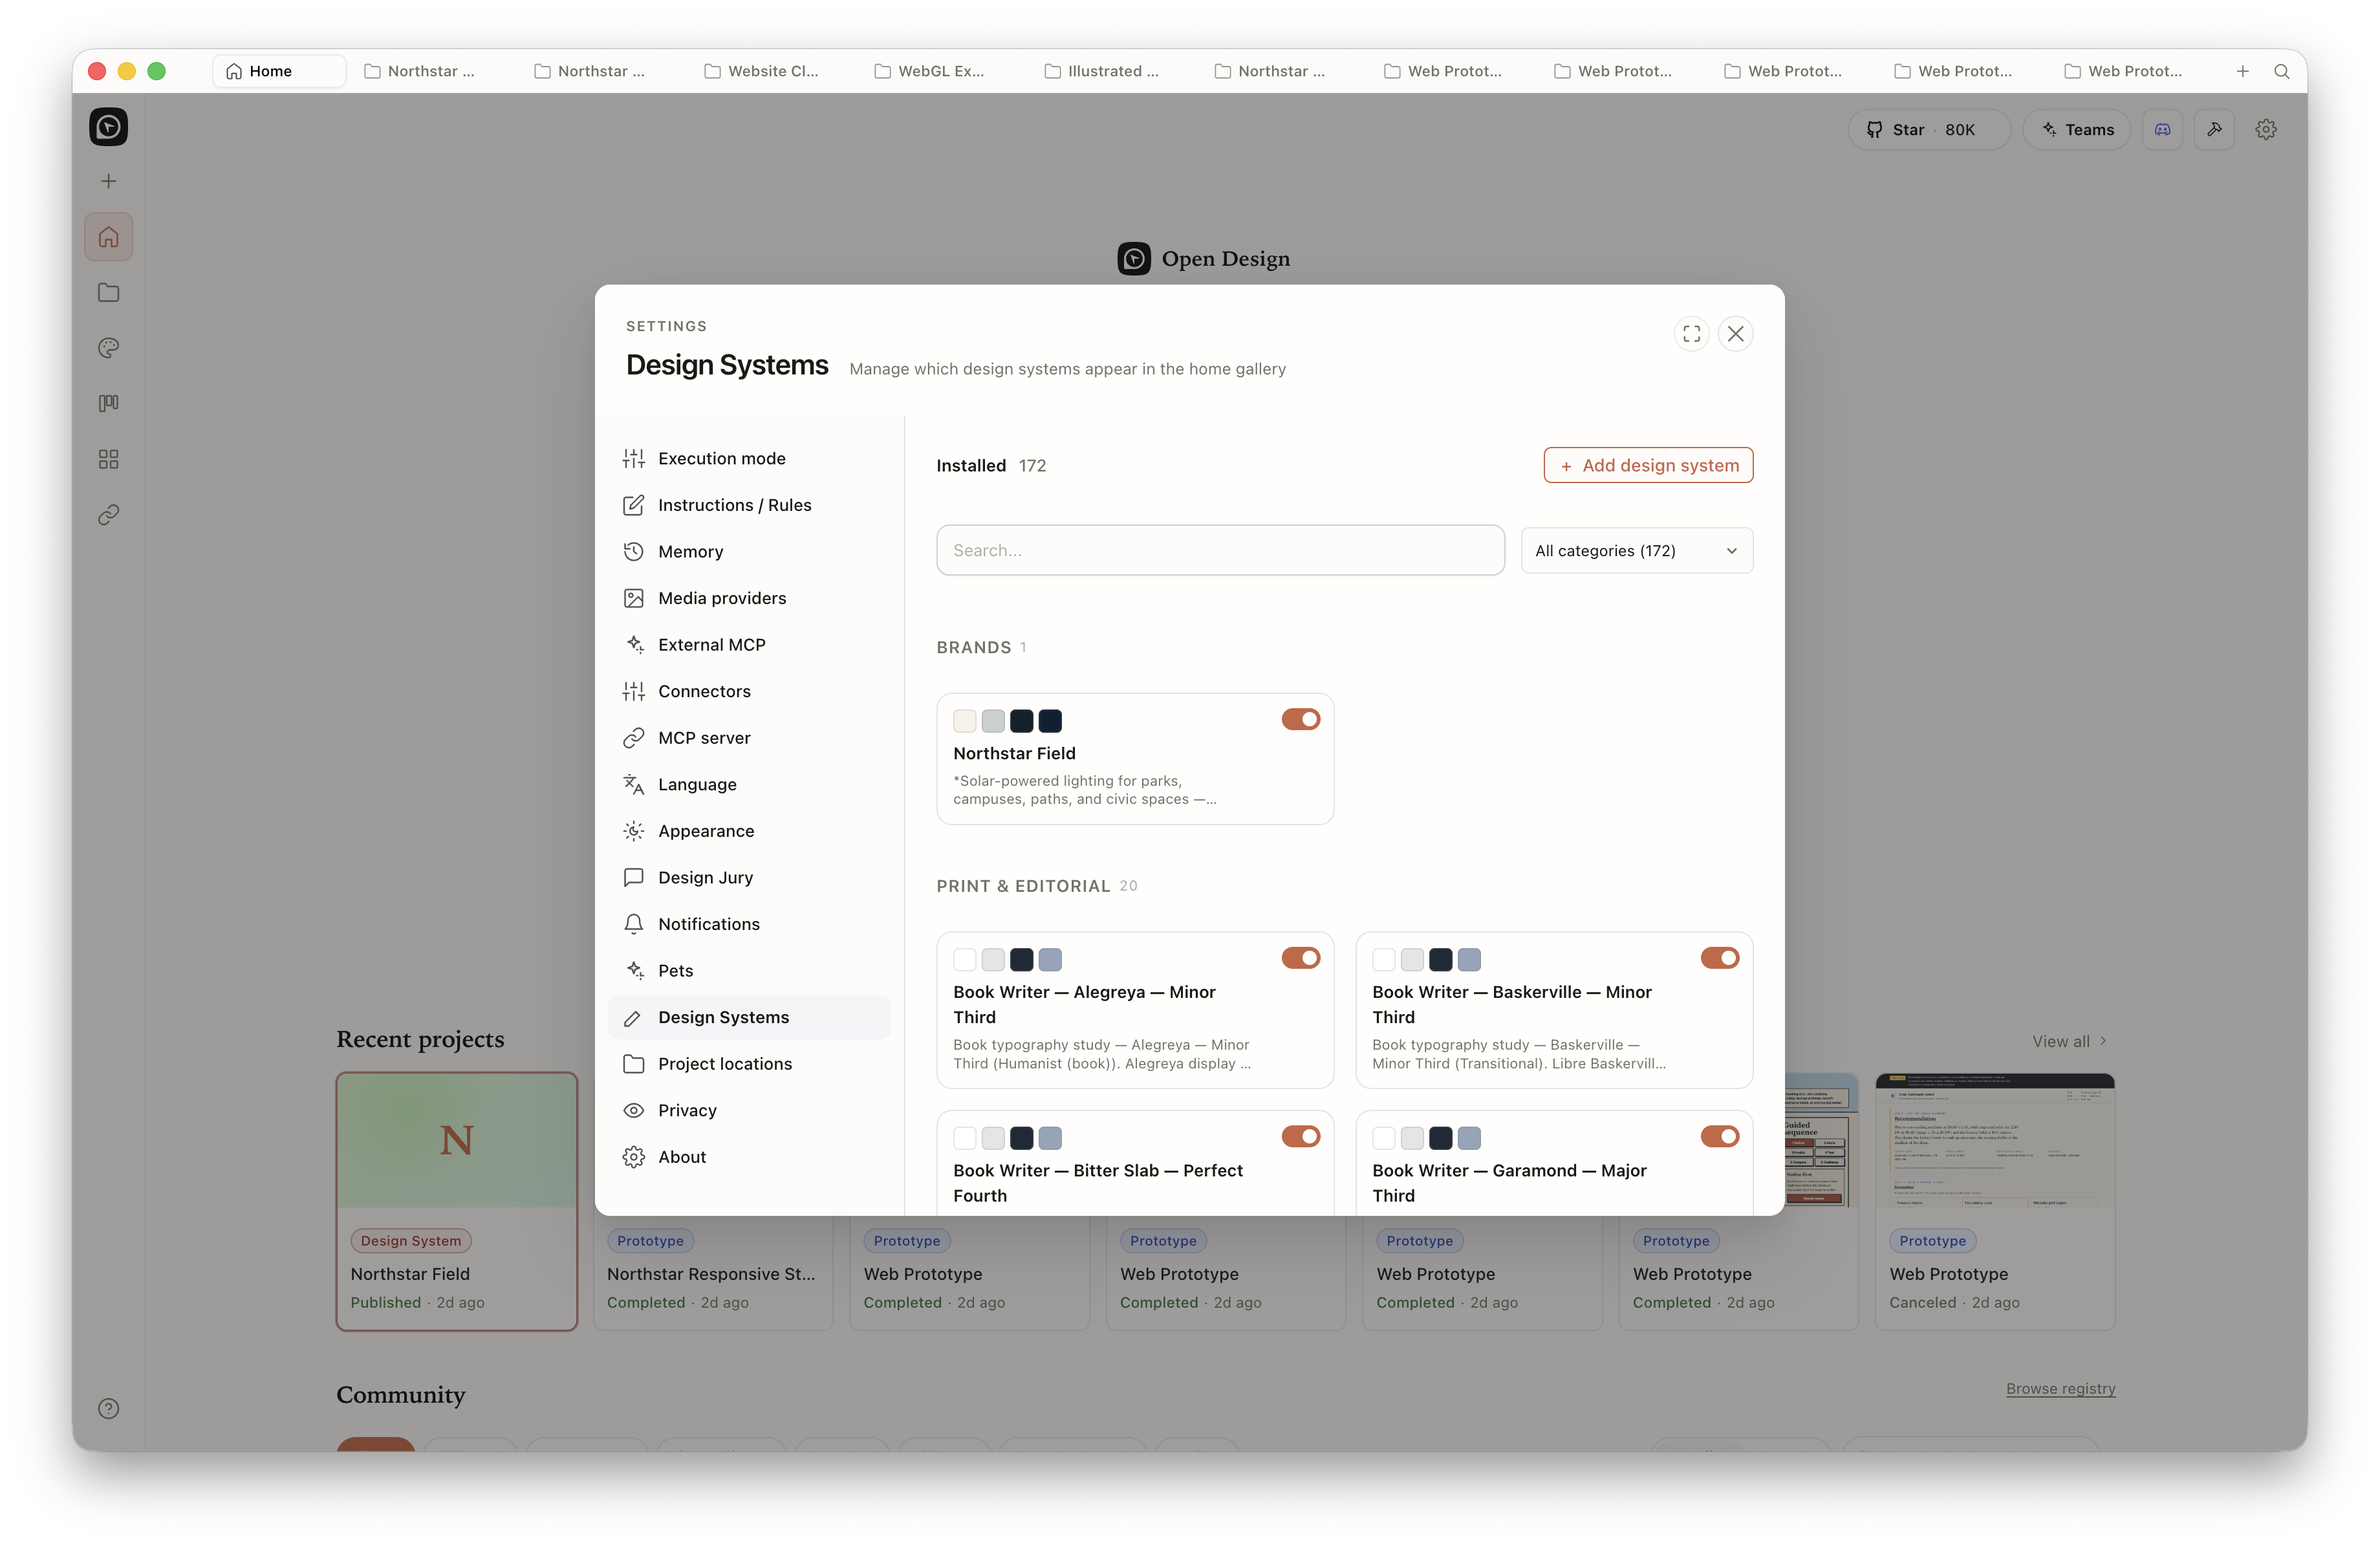Click Alegreya card's blue-gray swatch
Screen dimensions: 2380x1547
1049,959
